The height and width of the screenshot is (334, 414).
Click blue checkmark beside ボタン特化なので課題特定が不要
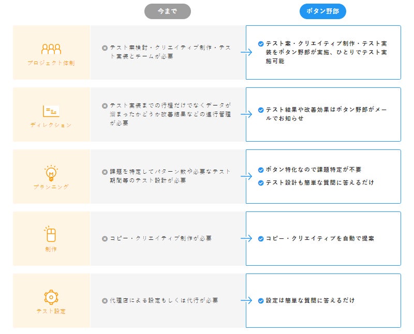click(261, 170)
